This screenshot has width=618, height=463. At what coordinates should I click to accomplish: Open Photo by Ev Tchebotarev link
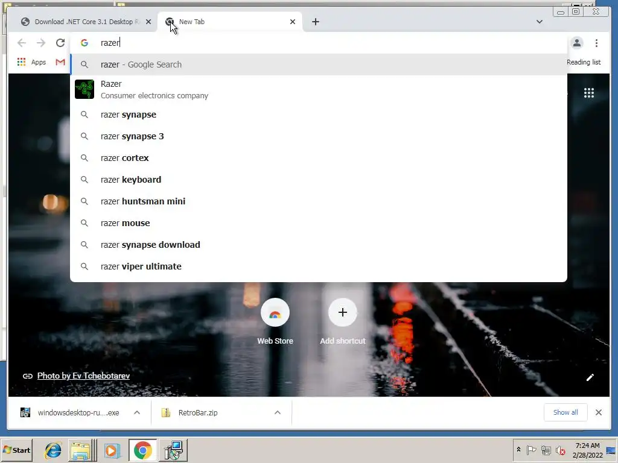pyautogui.click(x=83, y=376)
